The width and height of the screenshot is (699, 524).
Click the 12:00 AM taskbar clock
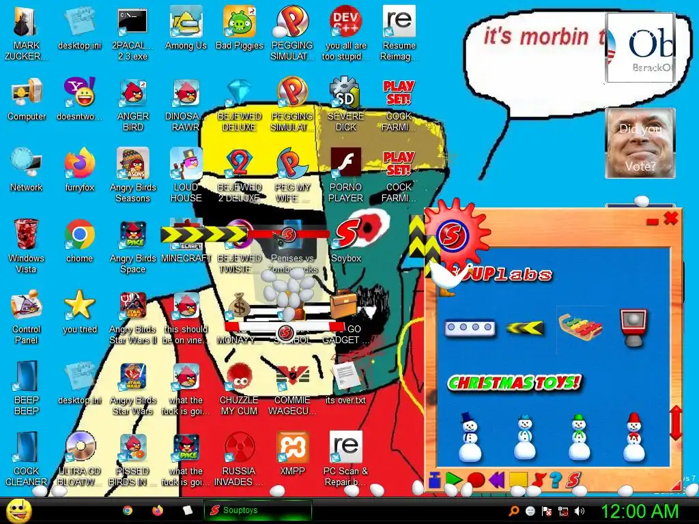tap(640, 511)
